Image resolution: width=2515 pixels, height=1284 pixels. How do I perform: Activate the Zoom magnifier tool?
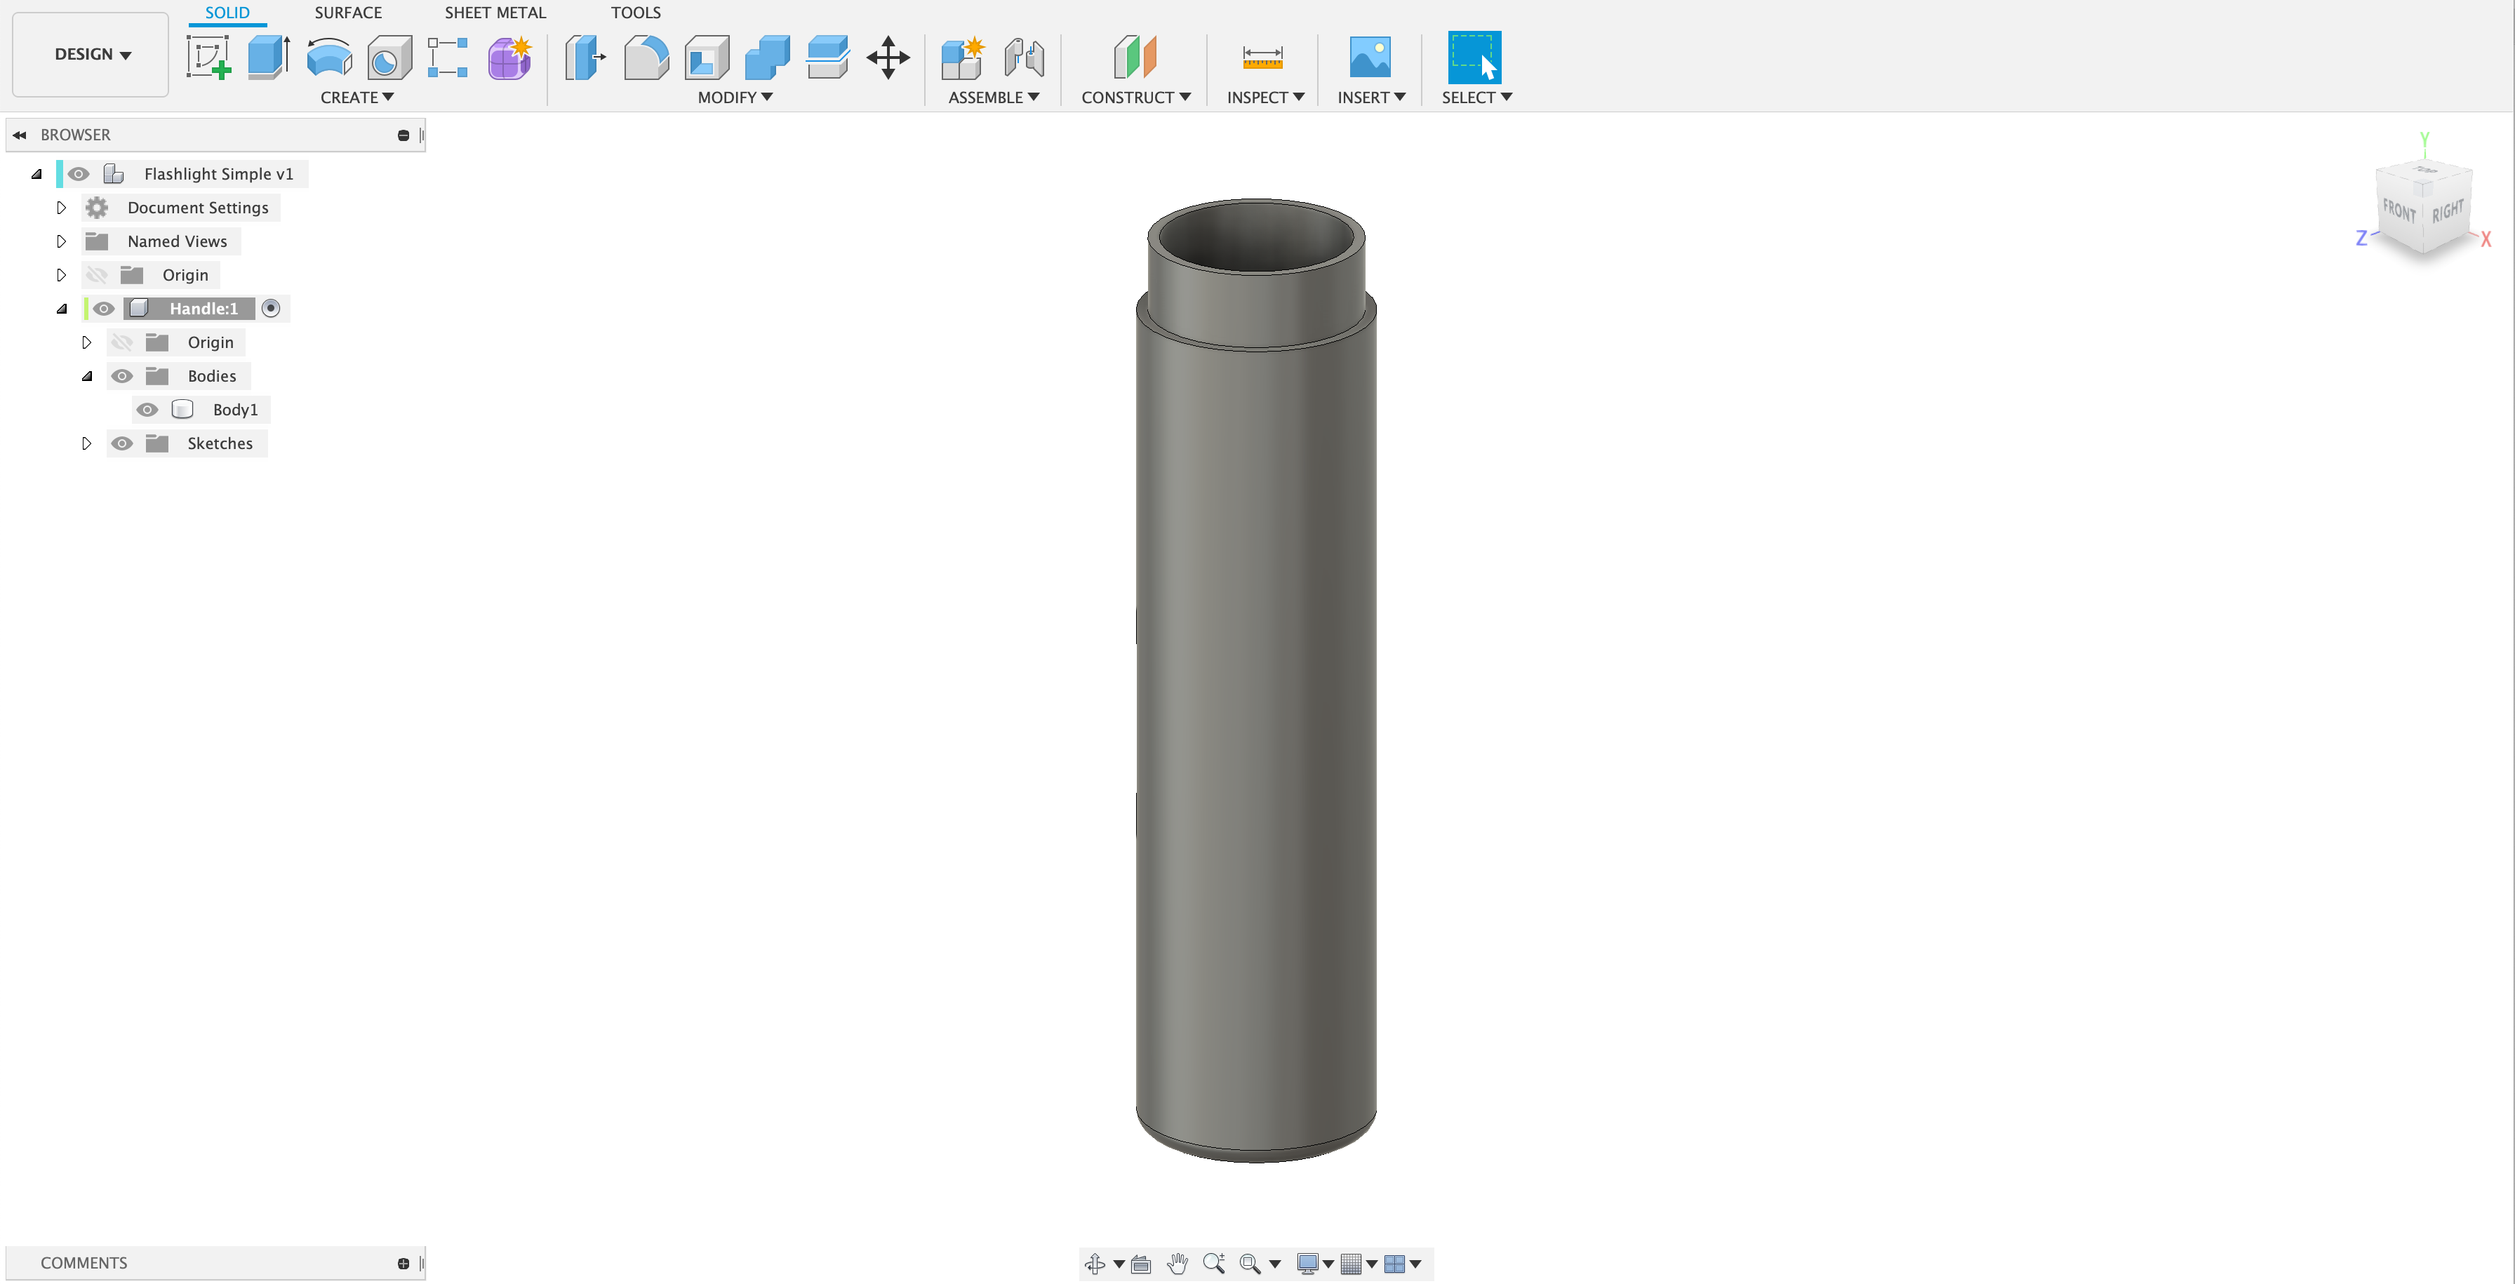coord(1213,1264)
